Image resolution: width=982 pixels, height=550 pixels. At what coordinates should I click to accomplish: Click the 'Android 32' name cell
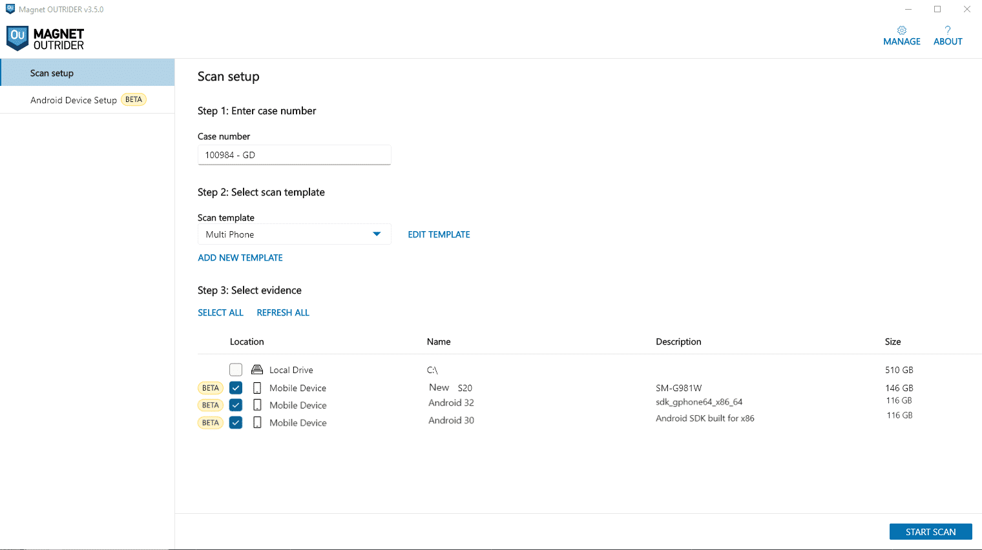[x=451, y=403]
